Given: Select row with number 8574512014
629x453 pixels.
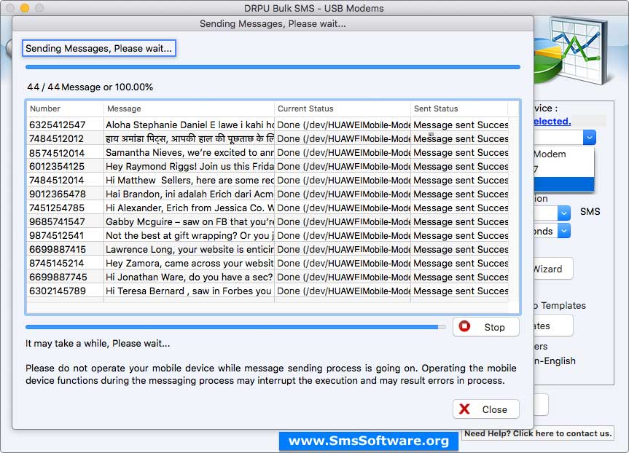Looking at the screenshot, I should 267,153.
